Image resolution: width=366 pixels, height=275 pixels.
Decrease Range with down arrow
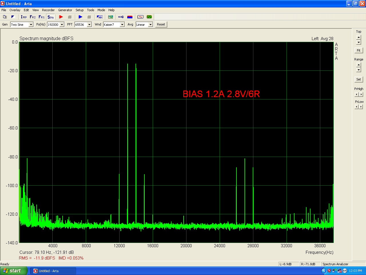click(x=359, y=70)
